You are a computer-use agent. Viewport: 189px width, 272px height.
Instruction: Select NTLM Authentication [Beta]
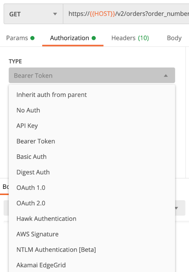92,250
